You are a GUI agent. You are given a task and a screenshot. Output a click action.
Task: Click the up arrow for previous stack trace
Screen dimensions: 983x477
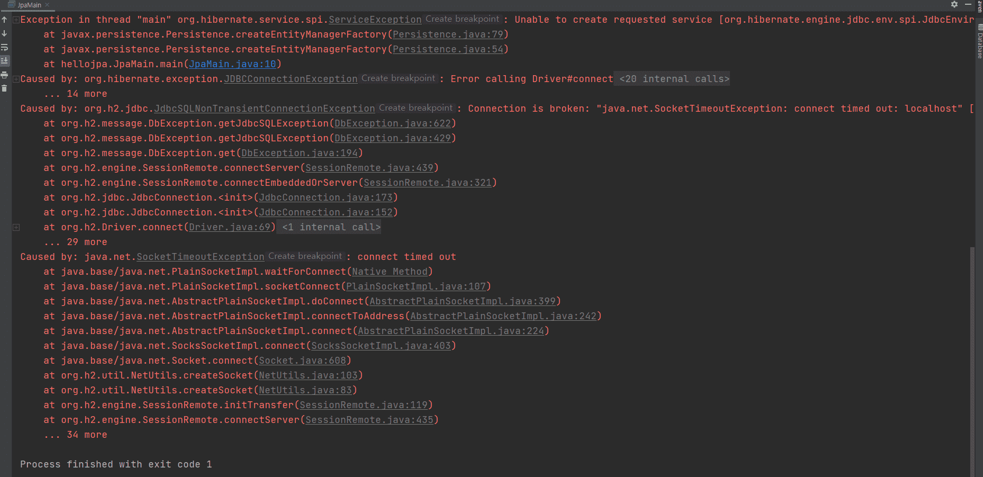[x=4, y=20]
